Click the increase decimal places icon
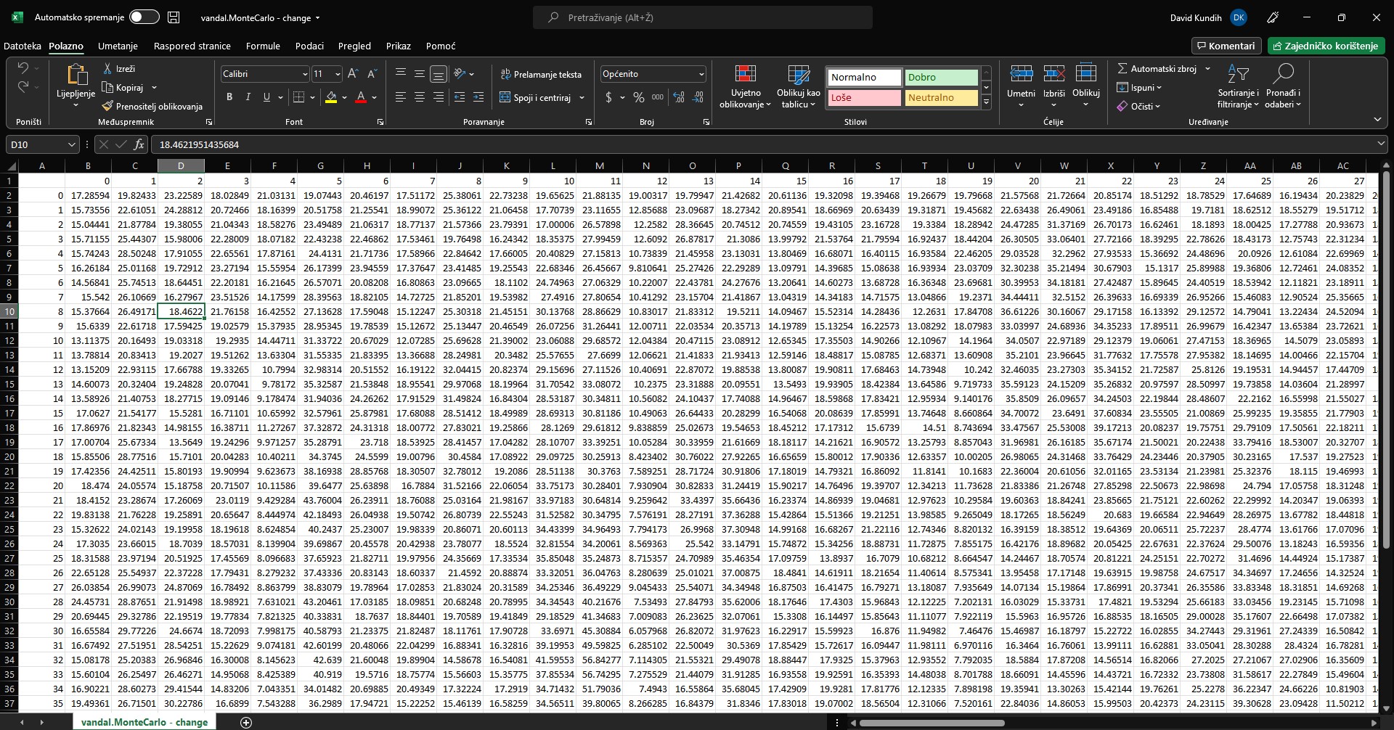This screenshot has width=1394, height=730. [x=679, y=97]
